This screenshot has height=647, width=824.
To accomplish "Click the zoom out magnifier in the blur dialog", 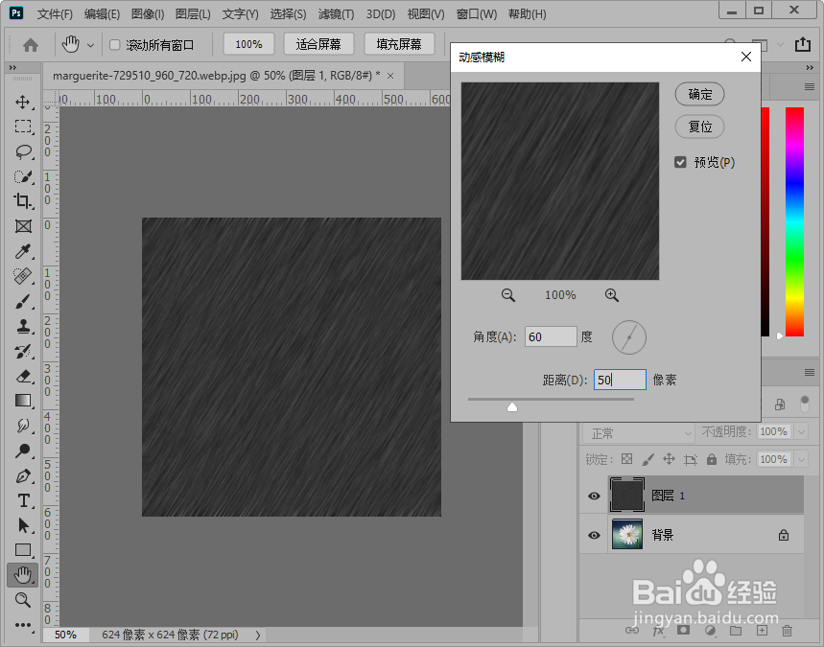I will 508,295.
